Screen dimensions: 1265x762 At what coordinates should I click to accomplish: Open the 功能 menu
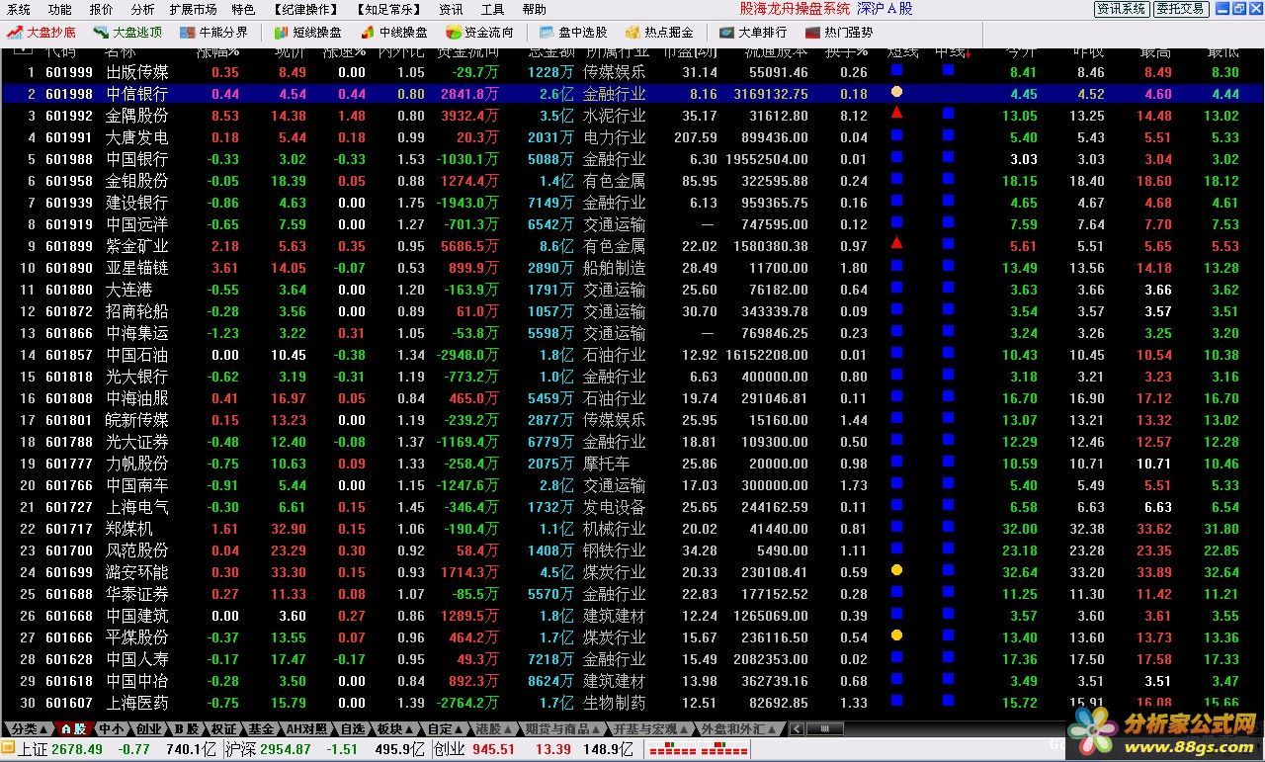(60, 9)
